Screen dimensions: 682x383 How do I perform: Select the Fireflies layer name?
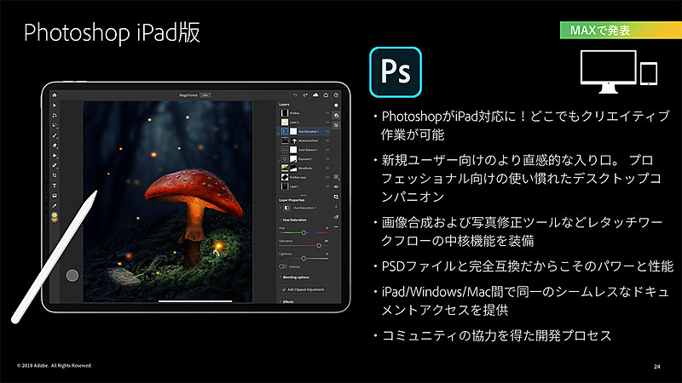(294, 113)
